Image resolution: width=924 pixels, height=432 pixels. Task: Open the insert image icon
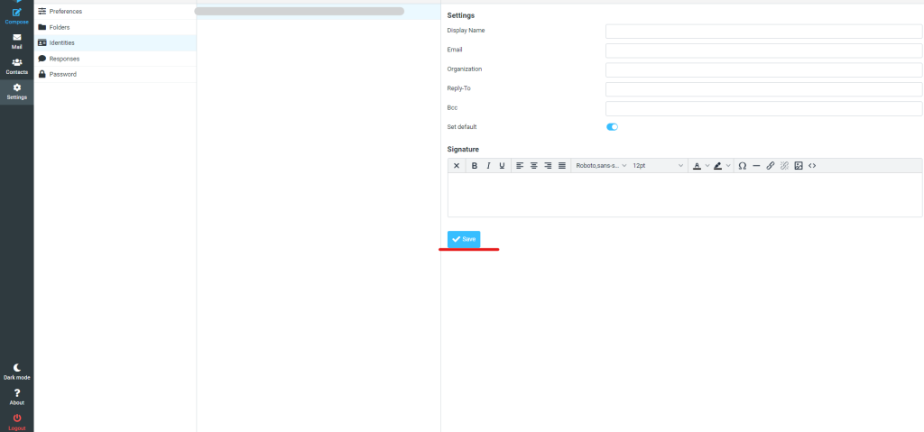click(x=798, y=166)
